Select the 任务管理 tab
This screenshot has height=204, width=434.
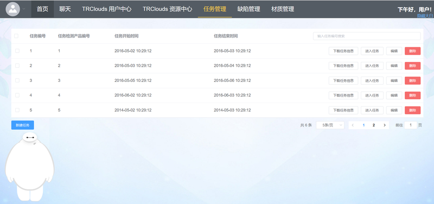(215, 9)
